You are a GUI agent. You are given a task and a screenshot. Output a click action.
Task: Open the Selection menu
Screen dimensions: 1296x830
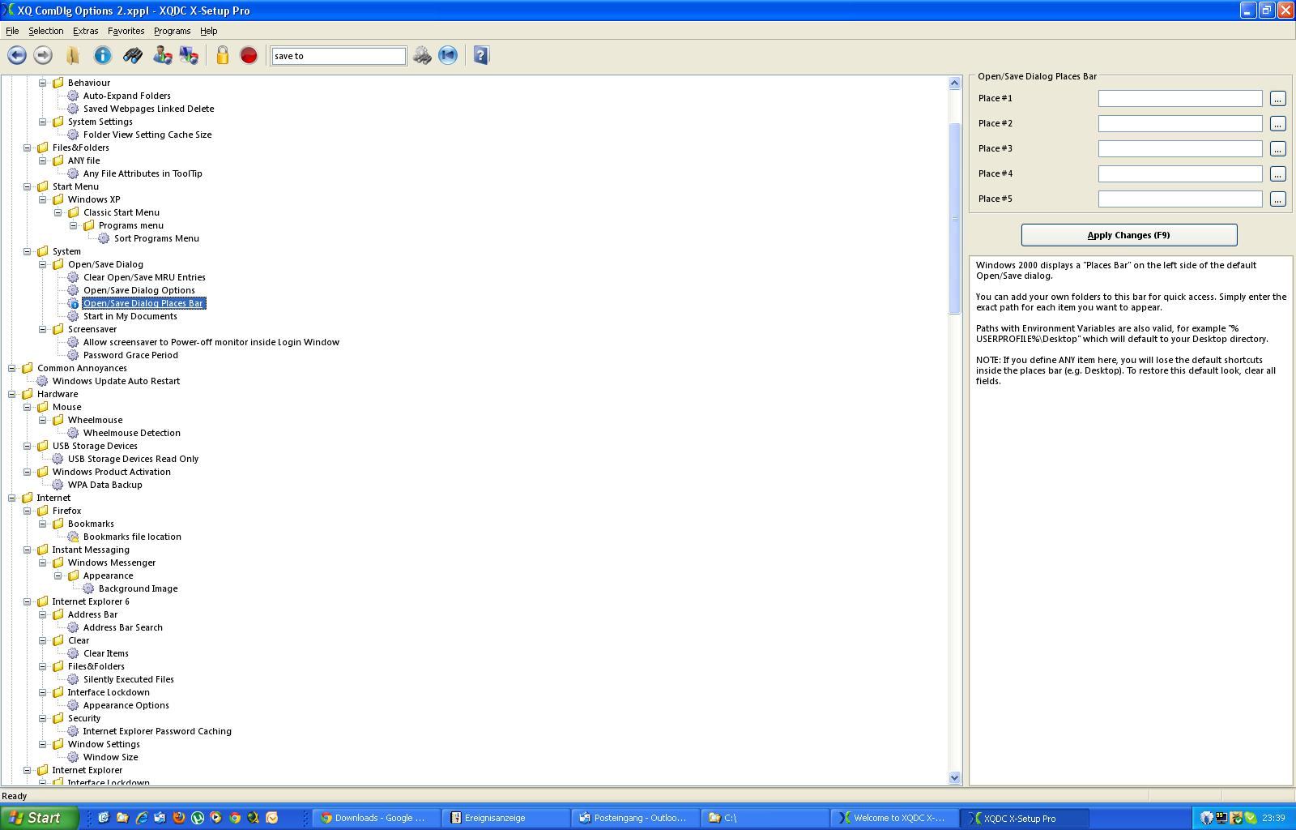click(45, 31)
